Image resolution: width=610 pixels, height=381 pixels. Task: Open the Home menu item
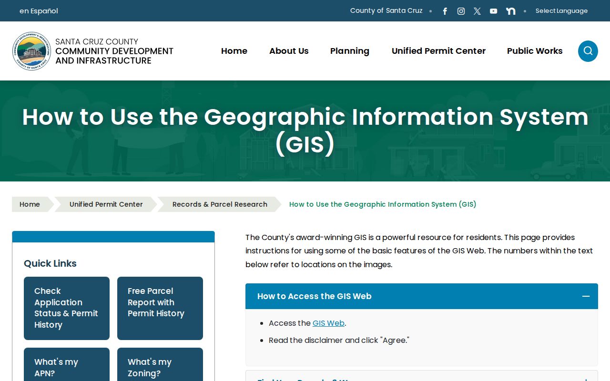234,51
